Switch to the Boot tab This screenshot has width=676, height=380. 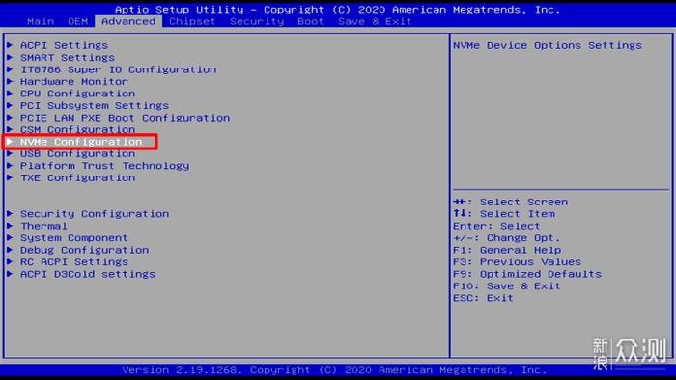310,21
